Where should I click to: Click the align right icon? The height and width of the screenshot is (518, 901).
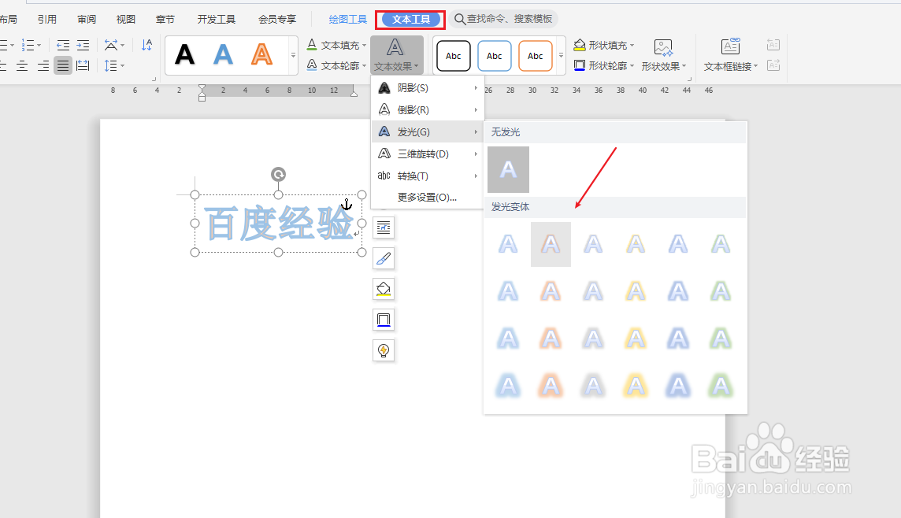tap(43, 65)
